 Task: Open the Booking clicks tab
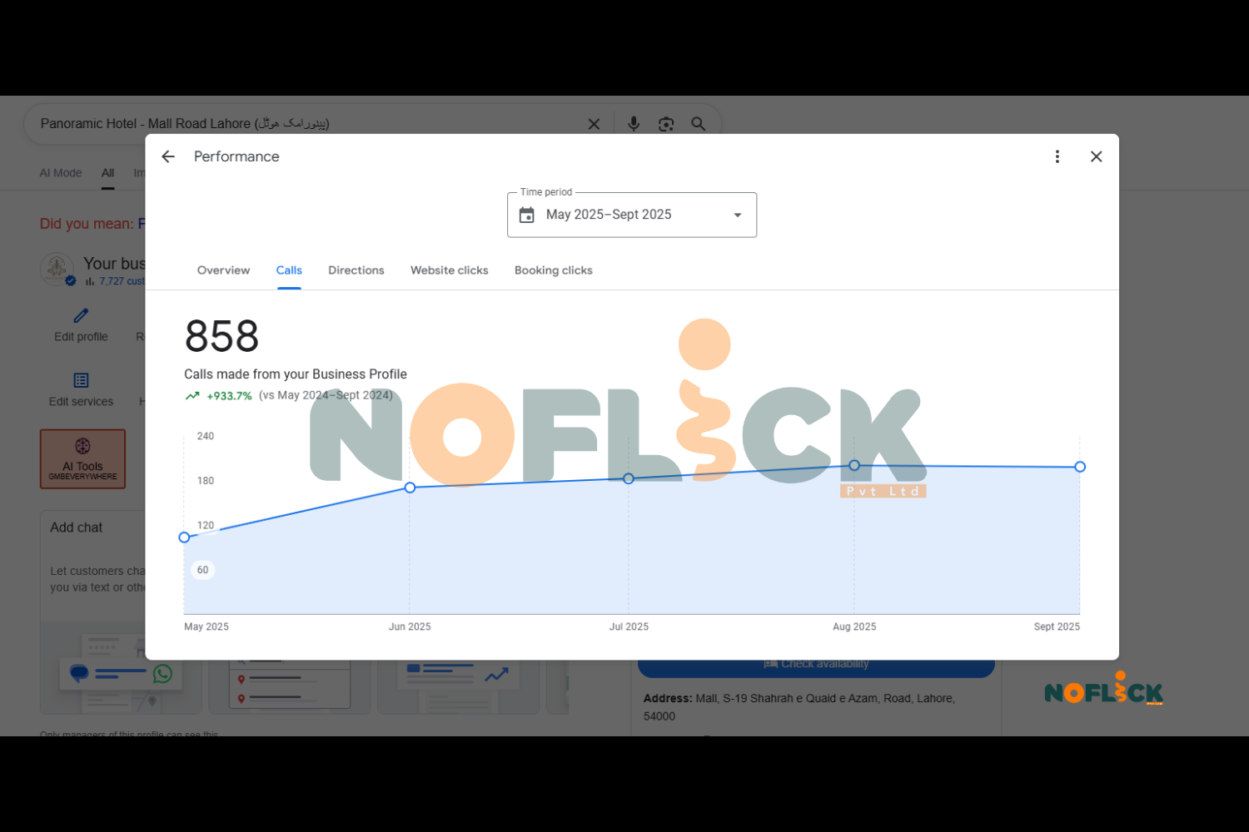pos(554,270)
